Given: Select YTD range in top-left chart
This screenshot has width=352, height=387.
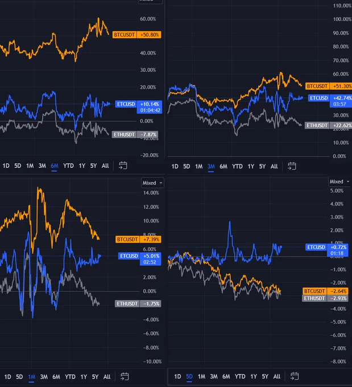Looking at the screenshot, I should pyautogui.click(x=68, y=166).
